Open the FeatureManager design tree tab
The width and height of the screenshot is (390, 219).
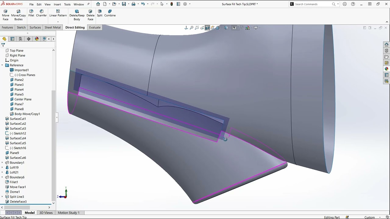click(x=4, y=39)
